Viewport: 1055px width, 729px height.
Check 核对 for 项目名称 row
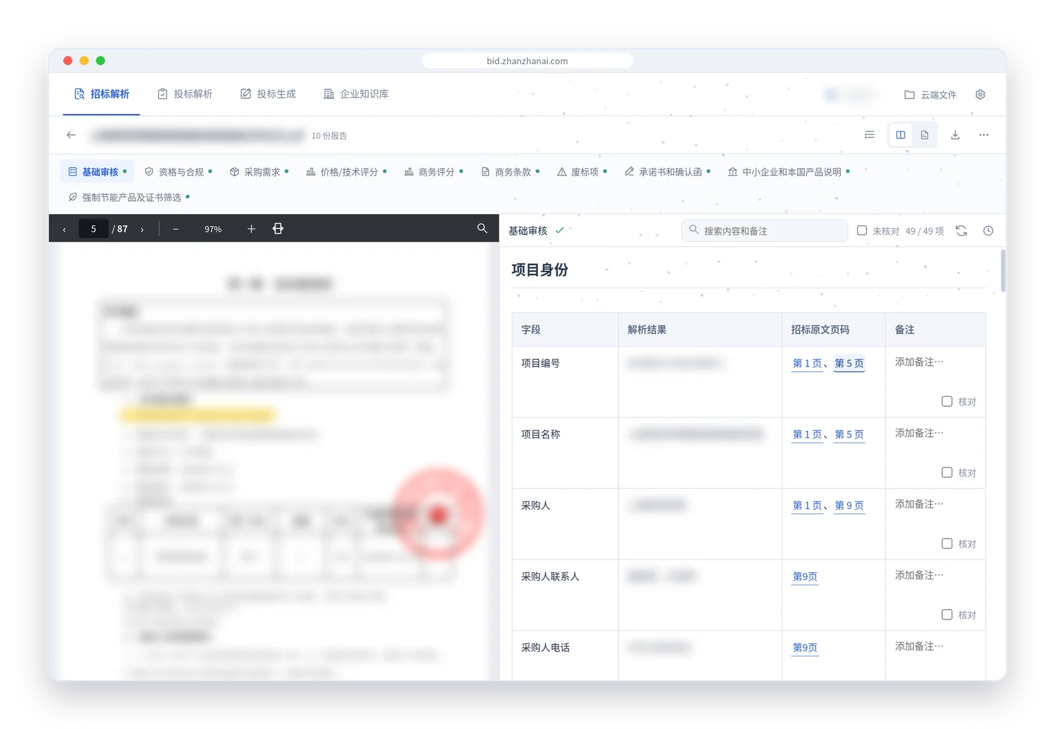tap(947, 473)
